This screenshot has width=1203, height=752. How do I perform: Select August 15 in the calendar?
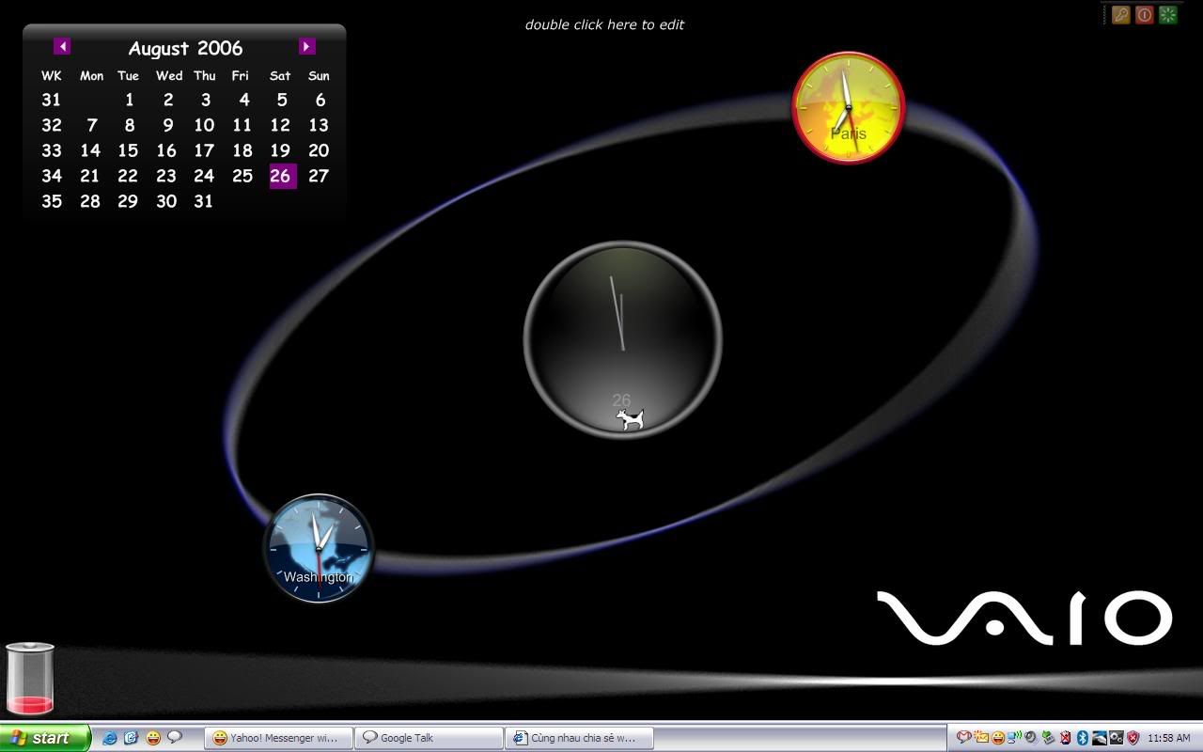point(128,150)
